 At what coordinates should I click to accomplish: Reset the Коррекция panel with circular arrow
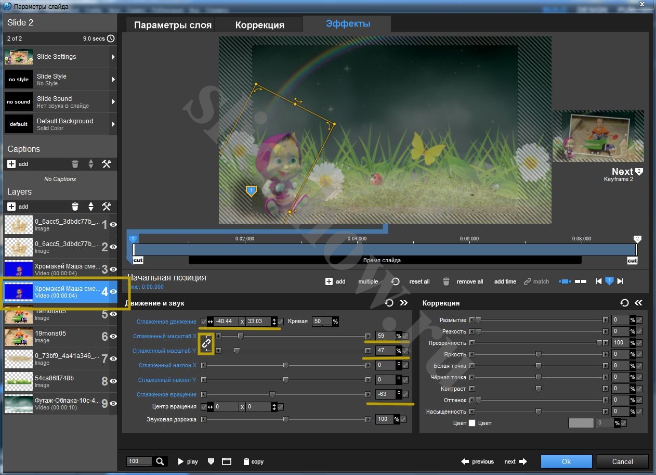pos(624,303)
